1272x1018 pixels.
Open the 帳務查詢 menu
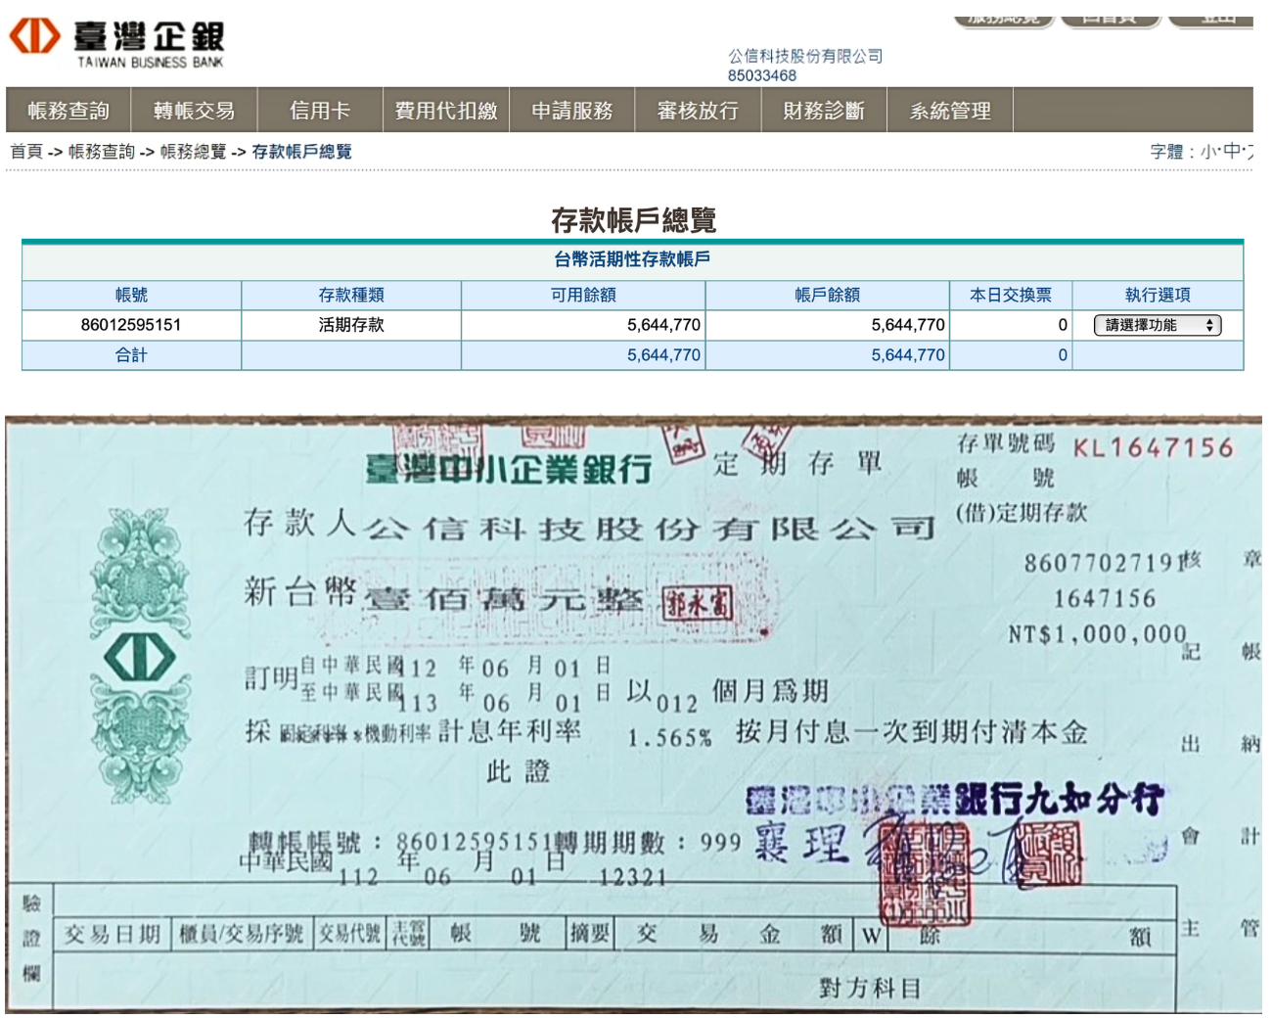tap(68, 110)
